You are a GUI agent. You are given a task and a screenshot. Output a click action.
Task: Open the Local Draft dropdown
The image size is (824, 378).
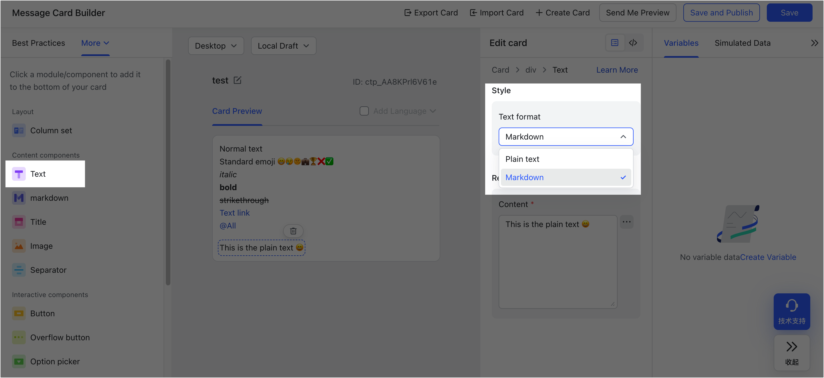(x=283, y=46)
